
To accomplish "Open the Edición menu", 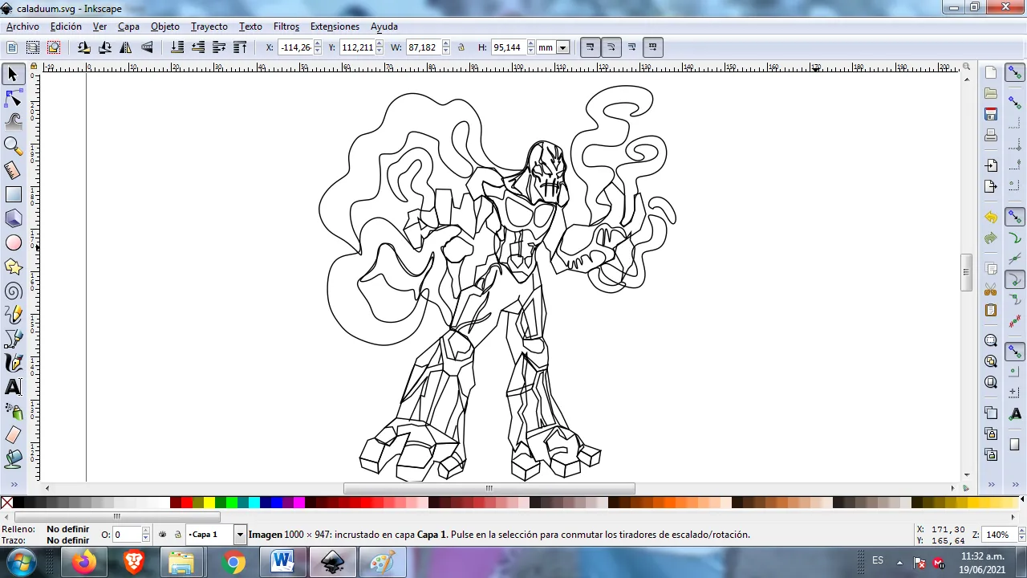I will pyautogui.click(x=66, y=26).
